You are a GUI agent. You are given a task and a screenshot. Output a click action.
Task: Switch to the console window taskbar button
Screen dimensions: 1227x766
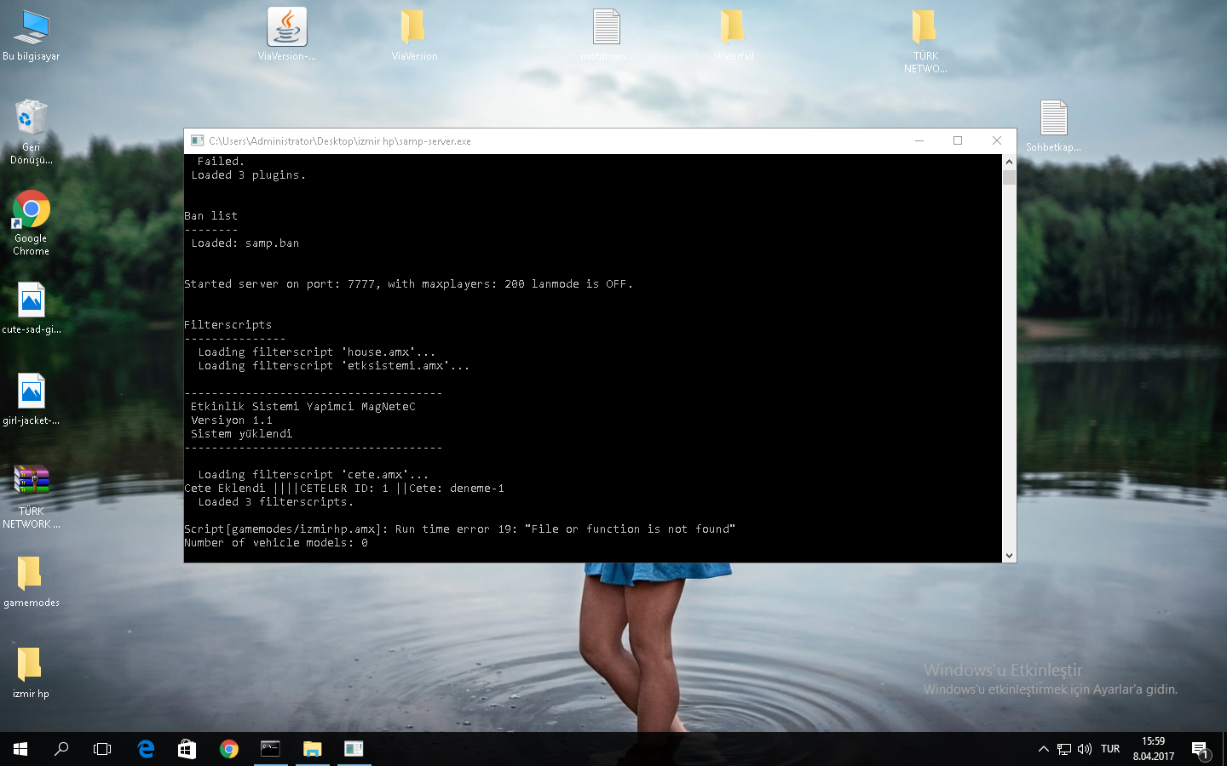click(270, 749)
